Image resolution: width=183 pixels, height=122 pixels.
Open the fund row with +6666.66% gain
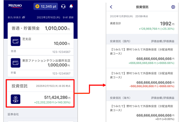tap(142, 56)
